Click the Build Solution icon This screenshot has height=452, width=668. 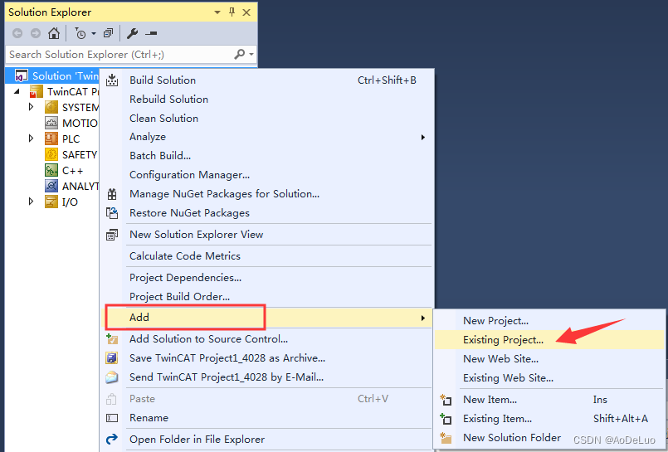click(x=112, y=80)
